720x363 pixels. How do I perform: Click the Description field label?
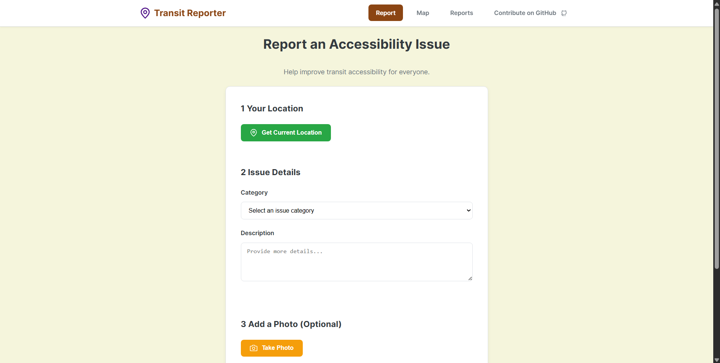[257, 233]
